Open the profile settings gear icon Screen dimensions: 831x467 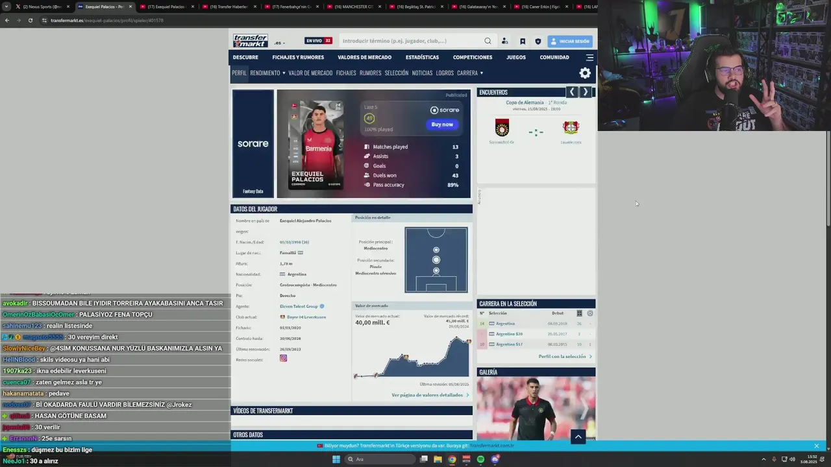pos(585,73)
